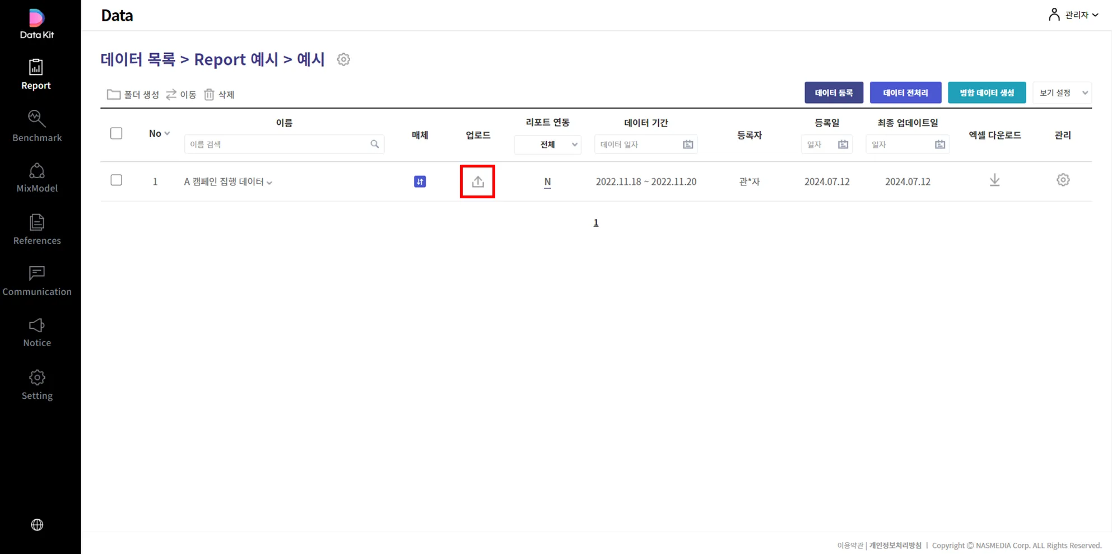This screenshot has height=554, width=1112.
Task: Click 이동 in the toolbar
Action: [181, 95]
